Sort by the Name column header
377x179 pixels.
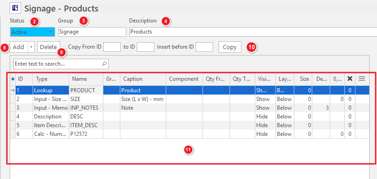(86, 79)
